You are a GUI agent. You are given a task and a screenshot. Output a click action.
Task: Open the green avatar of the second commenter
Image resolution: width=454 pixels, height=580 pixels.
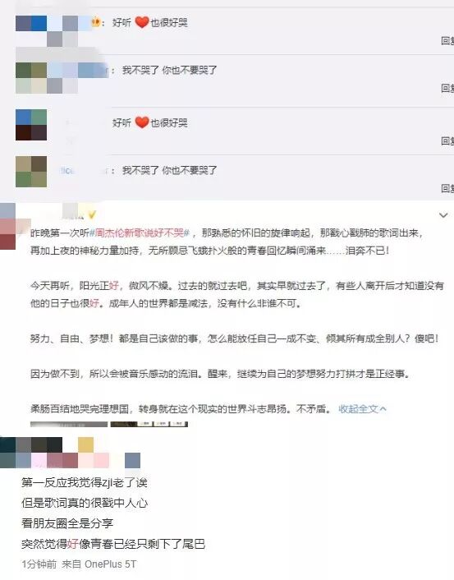point(31,78)
